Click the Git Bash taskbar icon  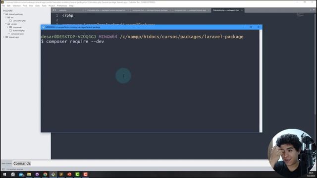click(x=53, y=174)
